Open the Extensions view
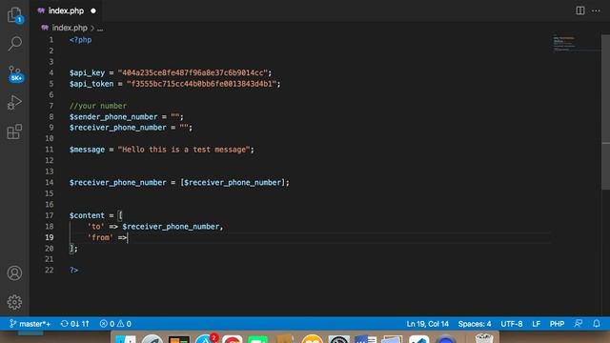The width and height of the screenshot is (610, 343). click(14, 131)
